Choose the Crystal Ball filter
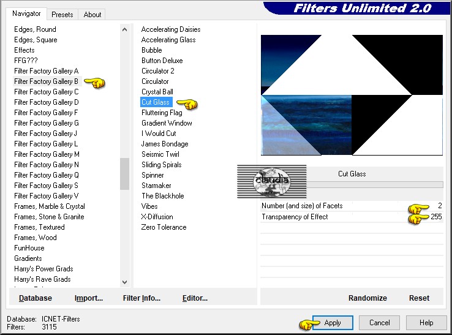The image size is (452, 335). pos(157,92)
